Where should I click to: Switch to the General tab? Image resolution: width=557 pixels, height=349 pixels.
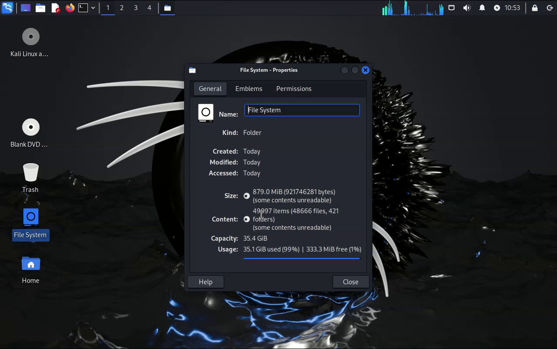coord(210,89)
